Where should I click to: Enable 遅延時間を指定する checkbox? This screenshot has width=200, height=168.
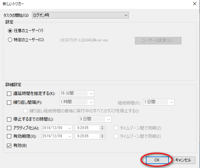point(9,94)
